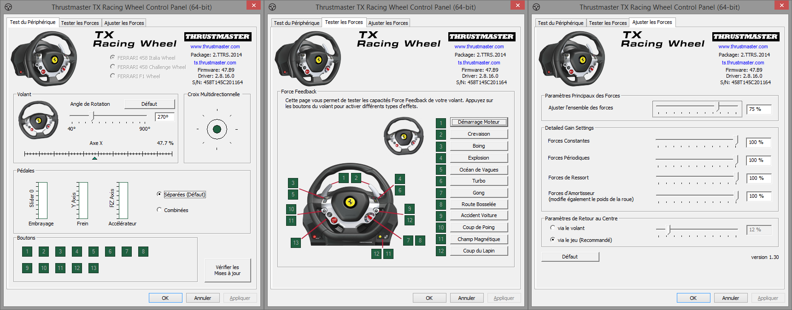The image size is (792, 310).
Task: Go to Tester les Forces tab in right window
Action: click(608, 23)
